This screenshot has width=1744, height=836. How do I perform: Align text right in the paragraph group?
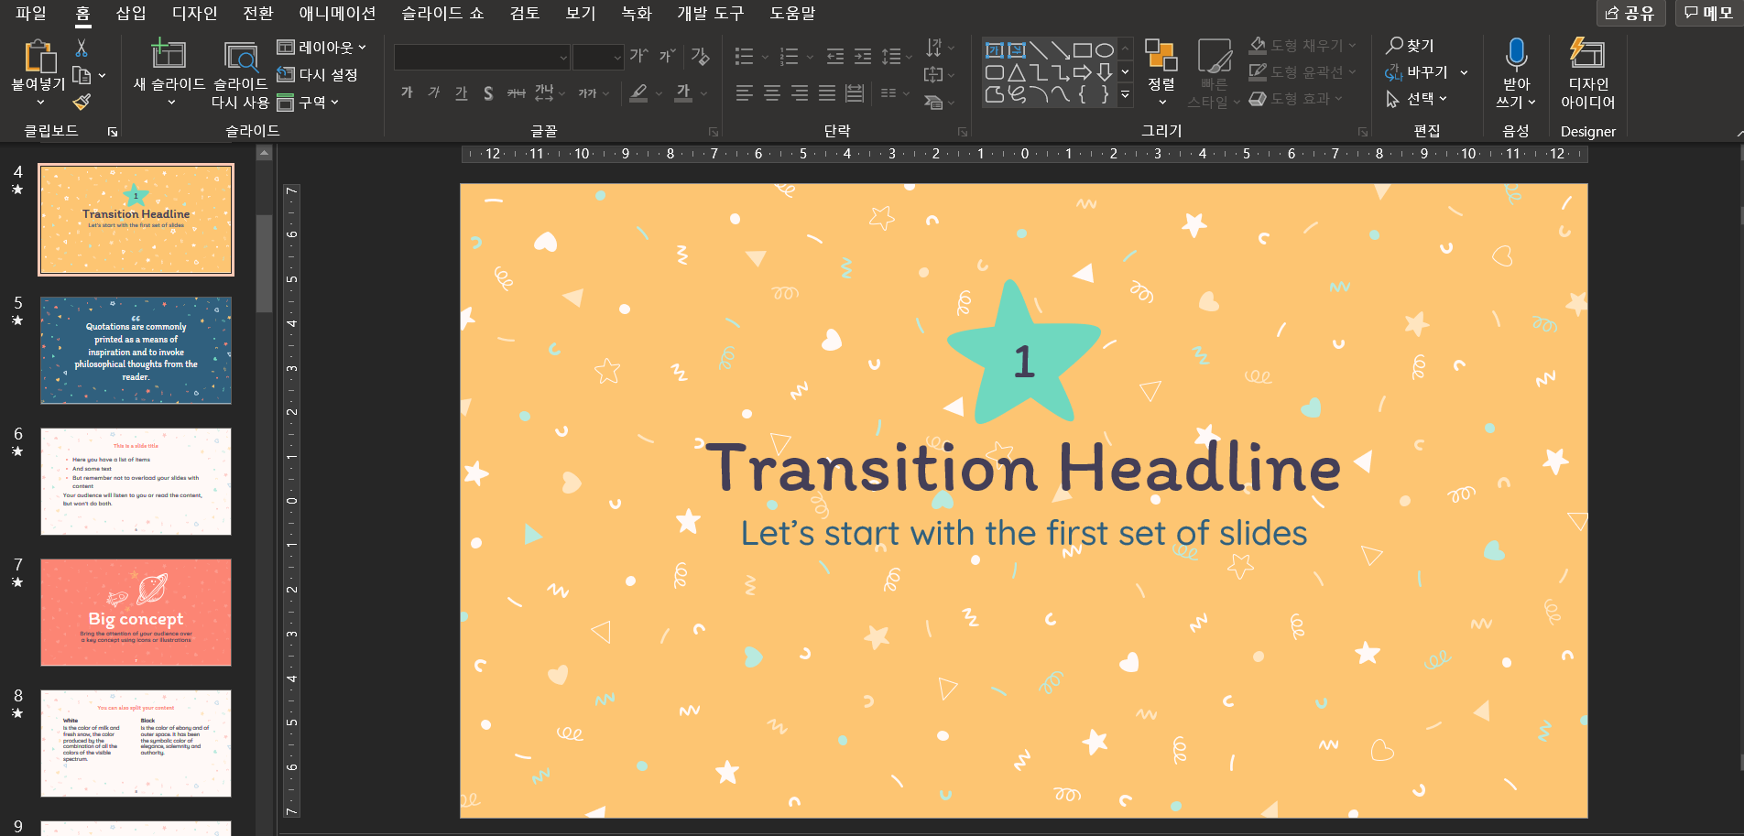point(800,92)
